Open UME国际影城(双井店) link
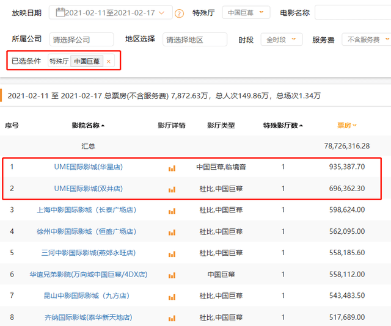Image resolution: width=391 pixels, height=326 pixels. [x=88, y=189]
